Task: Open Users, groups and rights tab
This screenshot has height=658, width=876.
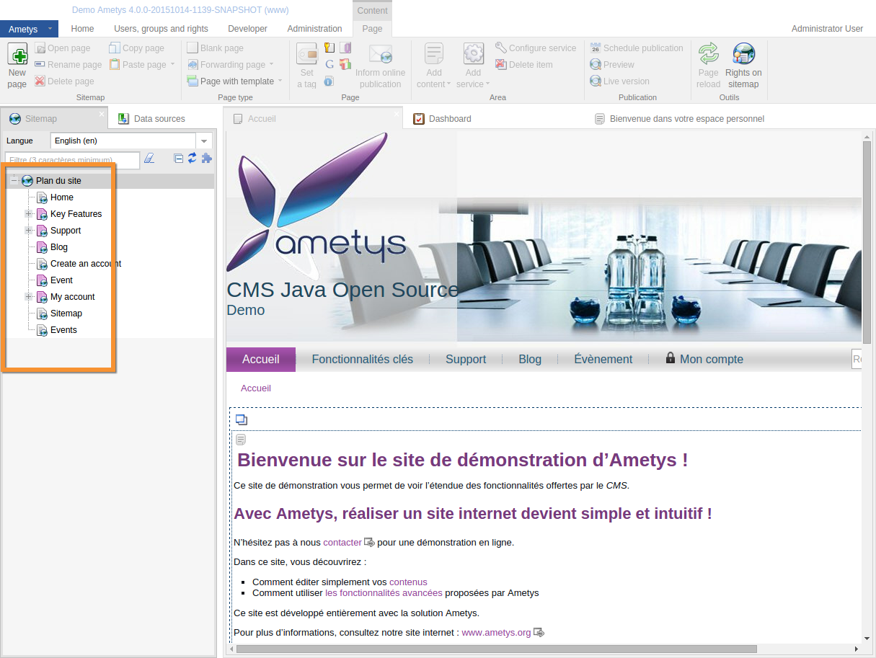Action: click(161, 29)
